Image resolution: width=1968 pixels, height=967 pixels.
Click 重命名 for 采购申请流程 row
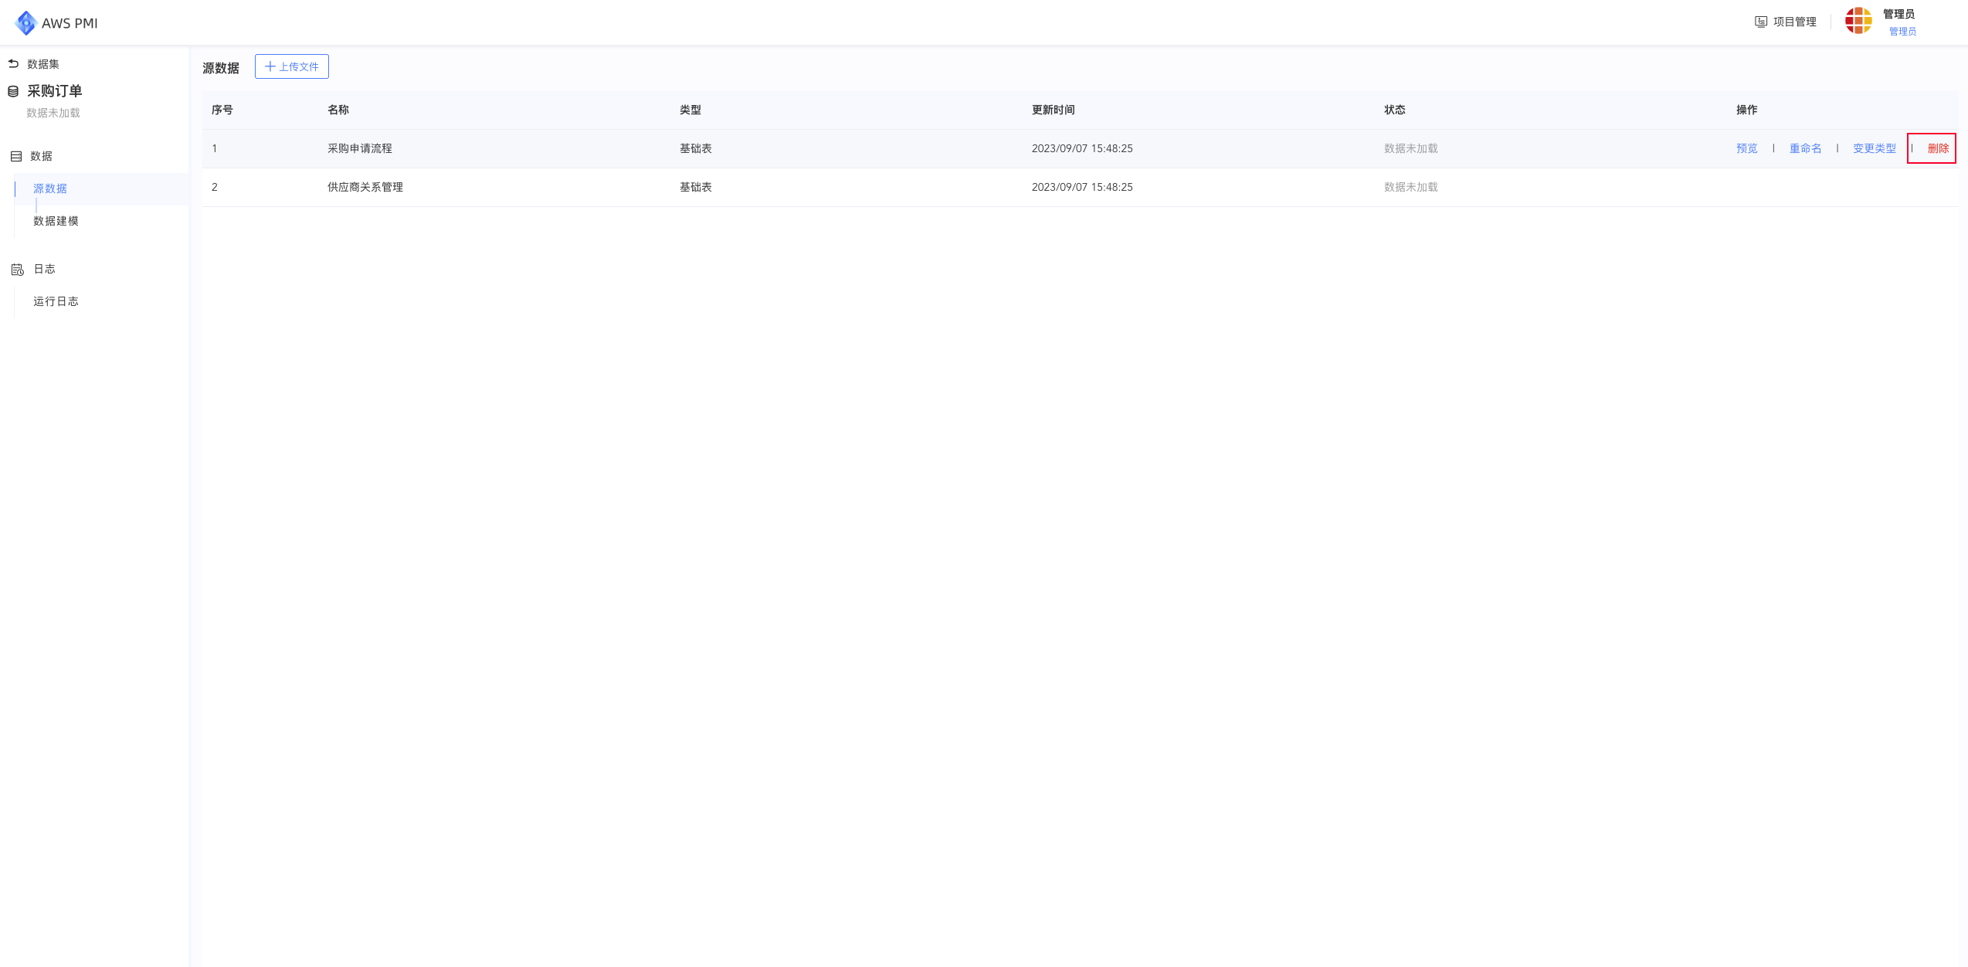[1805, 148]
